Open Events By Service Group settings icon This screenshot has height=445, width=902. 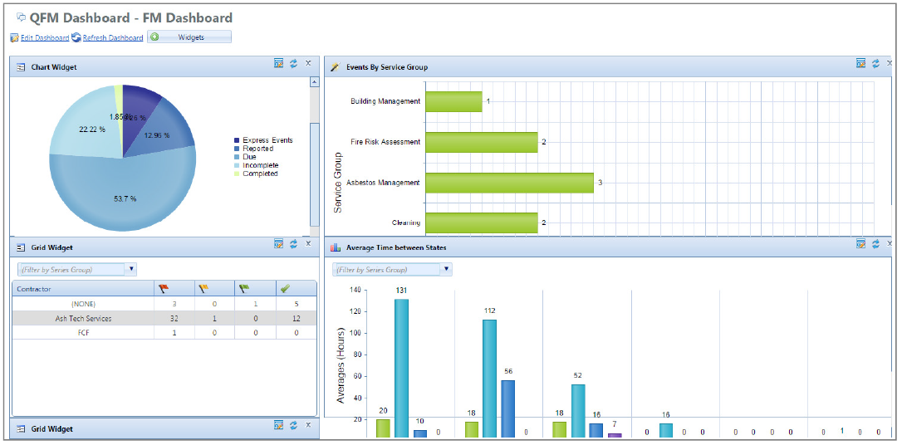861,64
